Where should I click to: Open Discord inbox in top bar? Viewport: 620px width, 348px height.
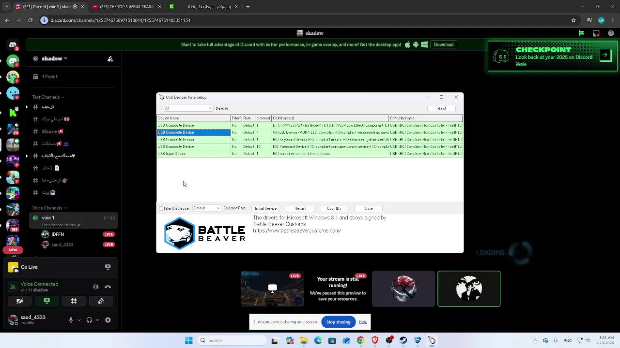(596, 33)
